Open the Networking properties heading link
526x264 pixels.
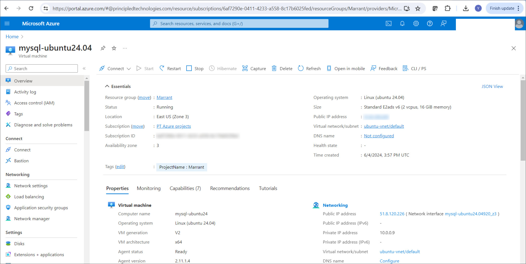tap(335, 205)
